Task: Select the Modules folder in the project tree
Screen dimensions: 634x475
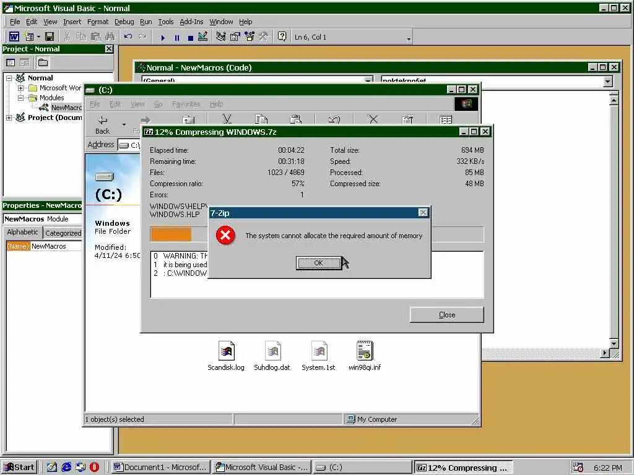Action: click(51, 98)
